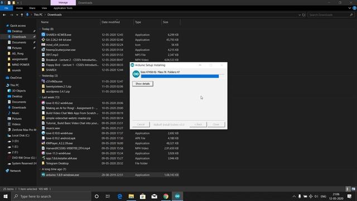Show hidden system tray icons
Image resolution: width=357 pixels, height=201 pixels.
(294, 196)
